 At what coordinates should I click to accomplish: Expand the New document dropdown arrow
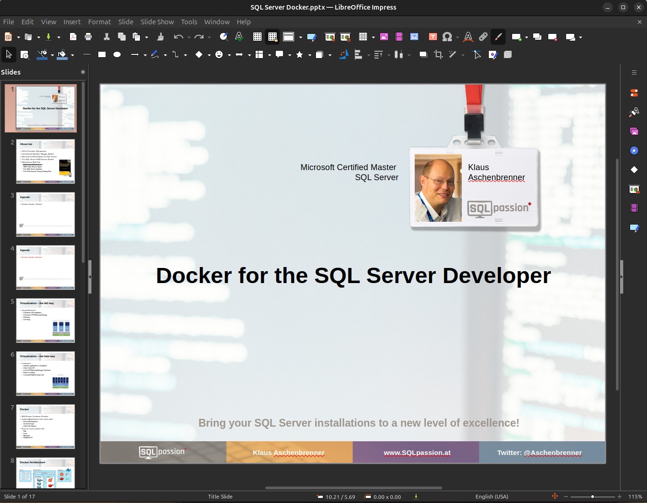[x=18, y=37]
